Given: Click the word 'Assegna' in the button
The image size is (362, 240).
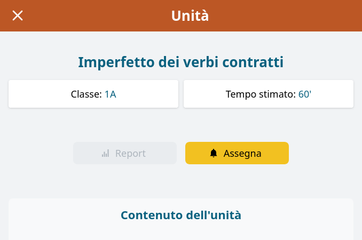Looking at the screenshot, I should coord(242,154).
